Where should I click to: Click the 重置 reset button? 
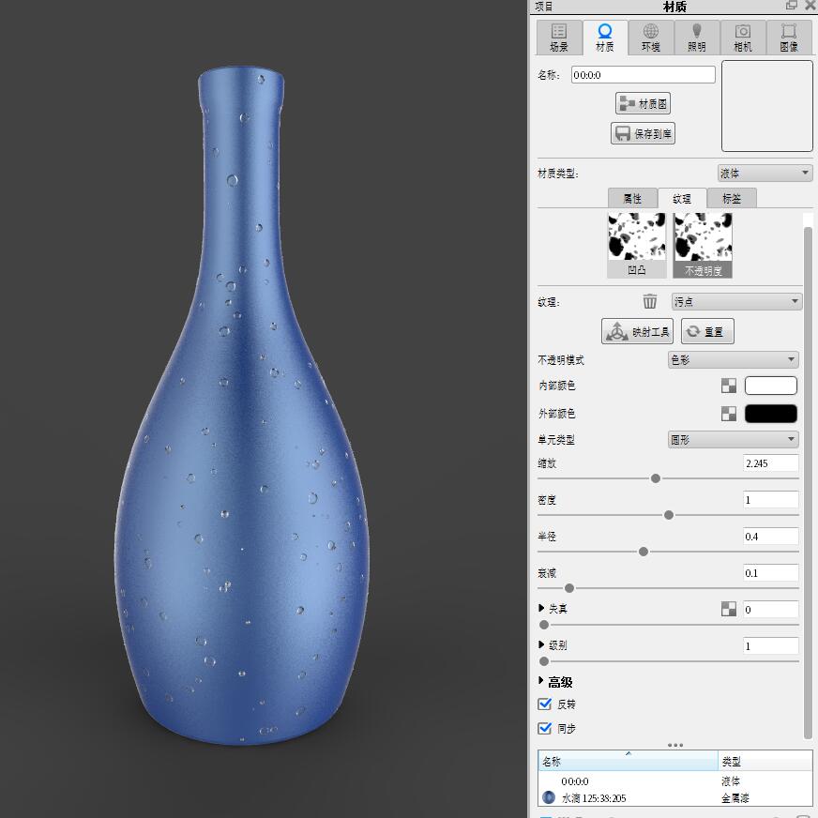707,331
